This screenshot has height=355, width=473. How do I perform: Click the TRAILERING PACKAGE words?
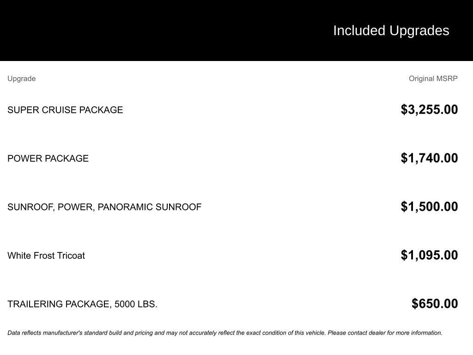58,304
